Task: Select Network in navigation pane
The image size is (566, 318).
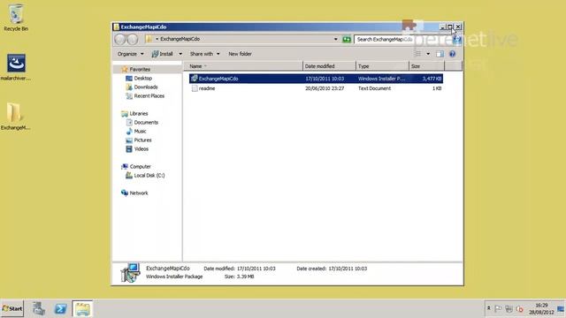Action: coord(139,193)
